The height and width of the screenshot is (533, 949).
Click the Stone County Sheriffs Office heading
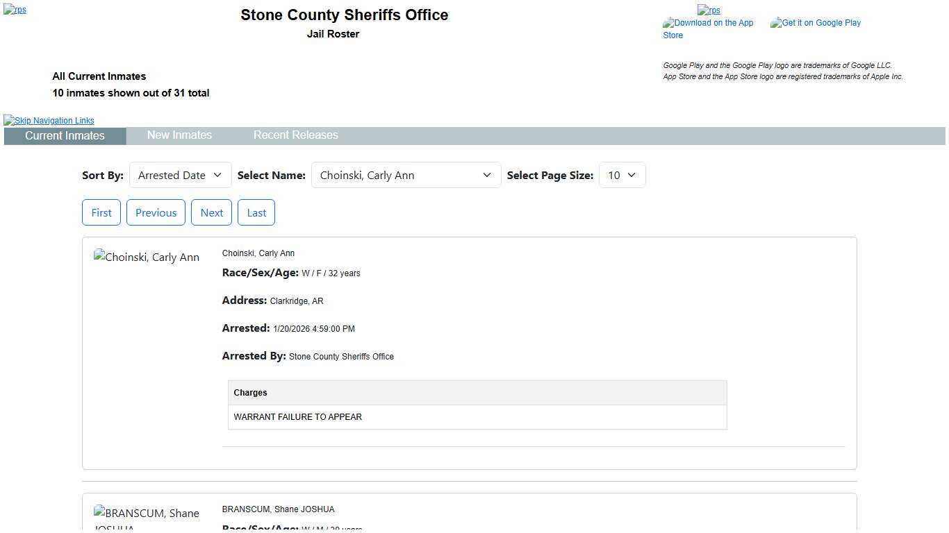(344, 15)
